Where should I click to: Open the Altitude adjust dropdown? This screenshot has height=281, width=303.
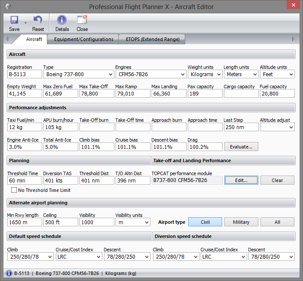277,127
